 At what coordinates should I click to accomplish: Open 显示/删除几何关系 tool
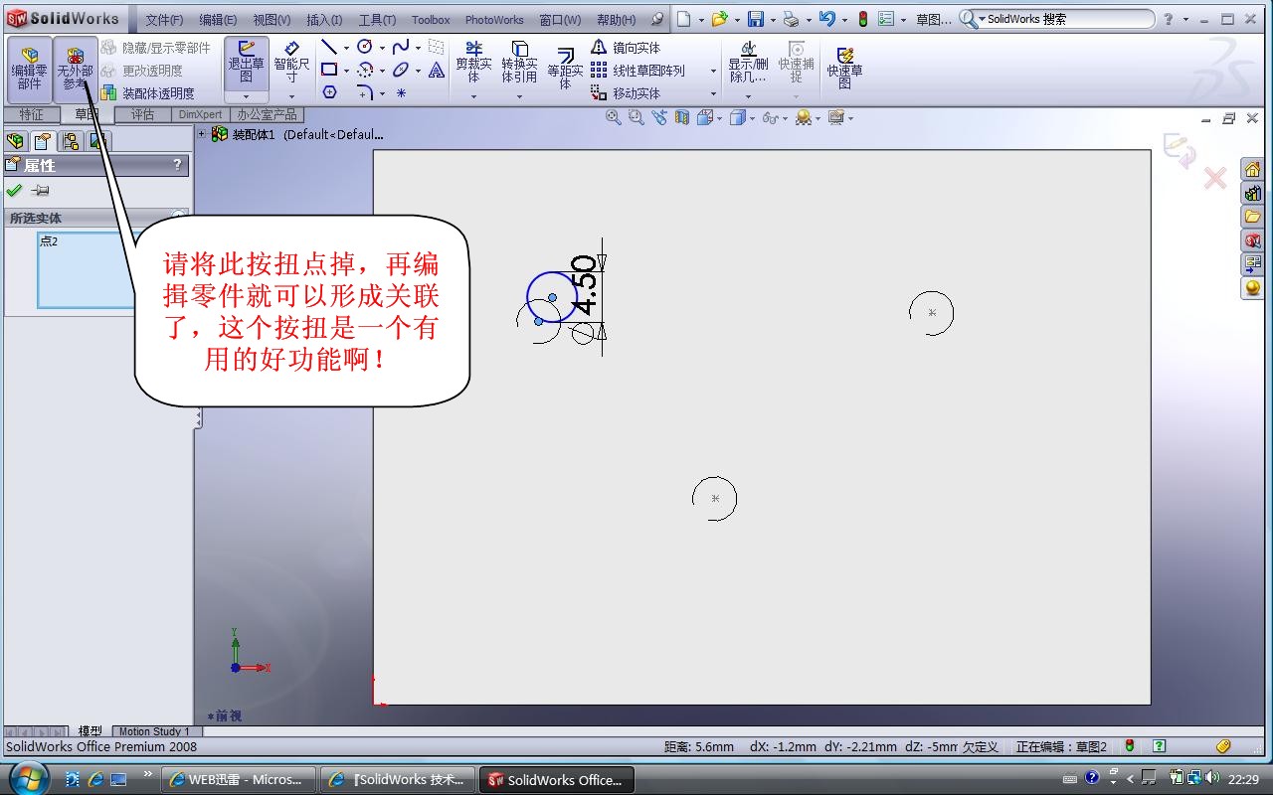click(x=748, y=63)
